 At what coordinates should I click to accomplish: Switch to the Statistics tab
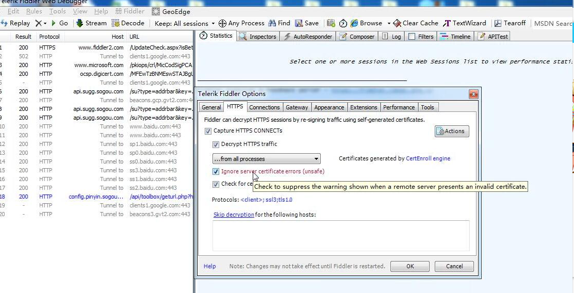(216, 36)
